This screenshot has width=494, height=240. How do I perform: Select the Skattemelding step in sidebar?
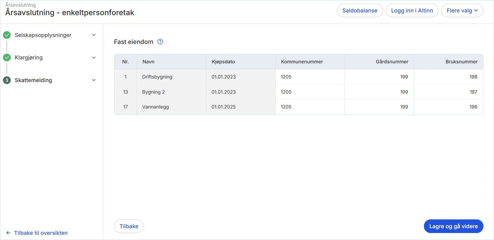pyautogui.click(x=33, y=80)
